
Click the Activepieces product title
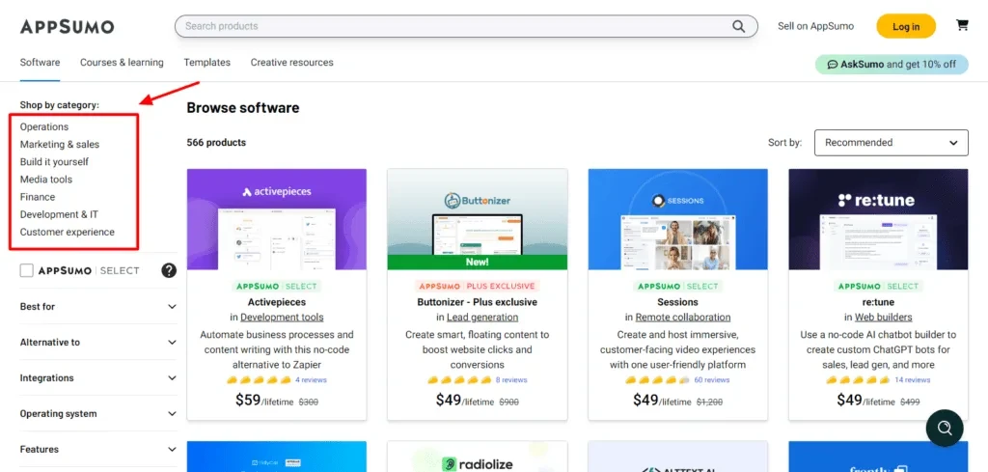(x=277, y=302)
